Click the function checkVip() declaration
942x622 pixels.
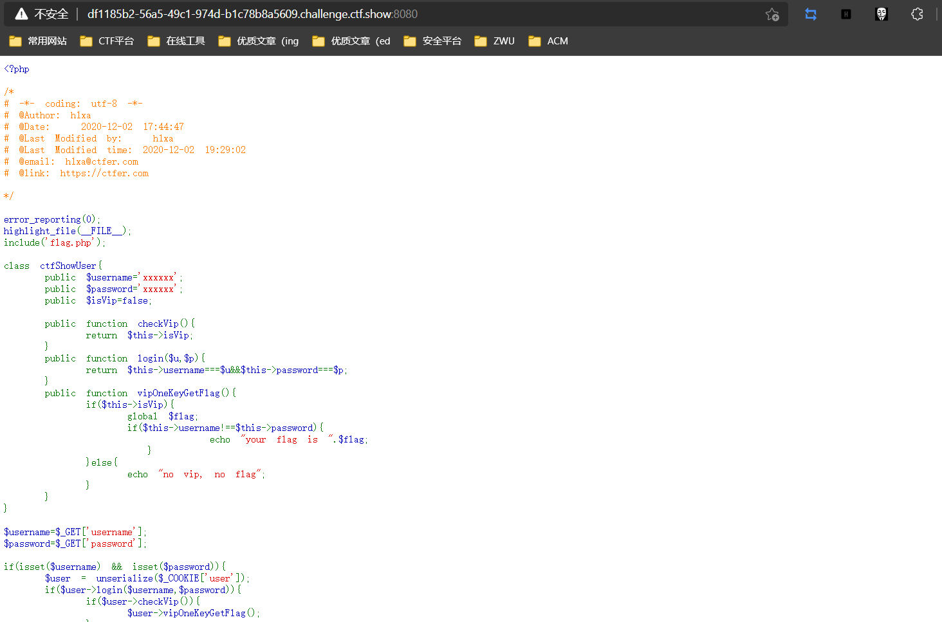120,324
